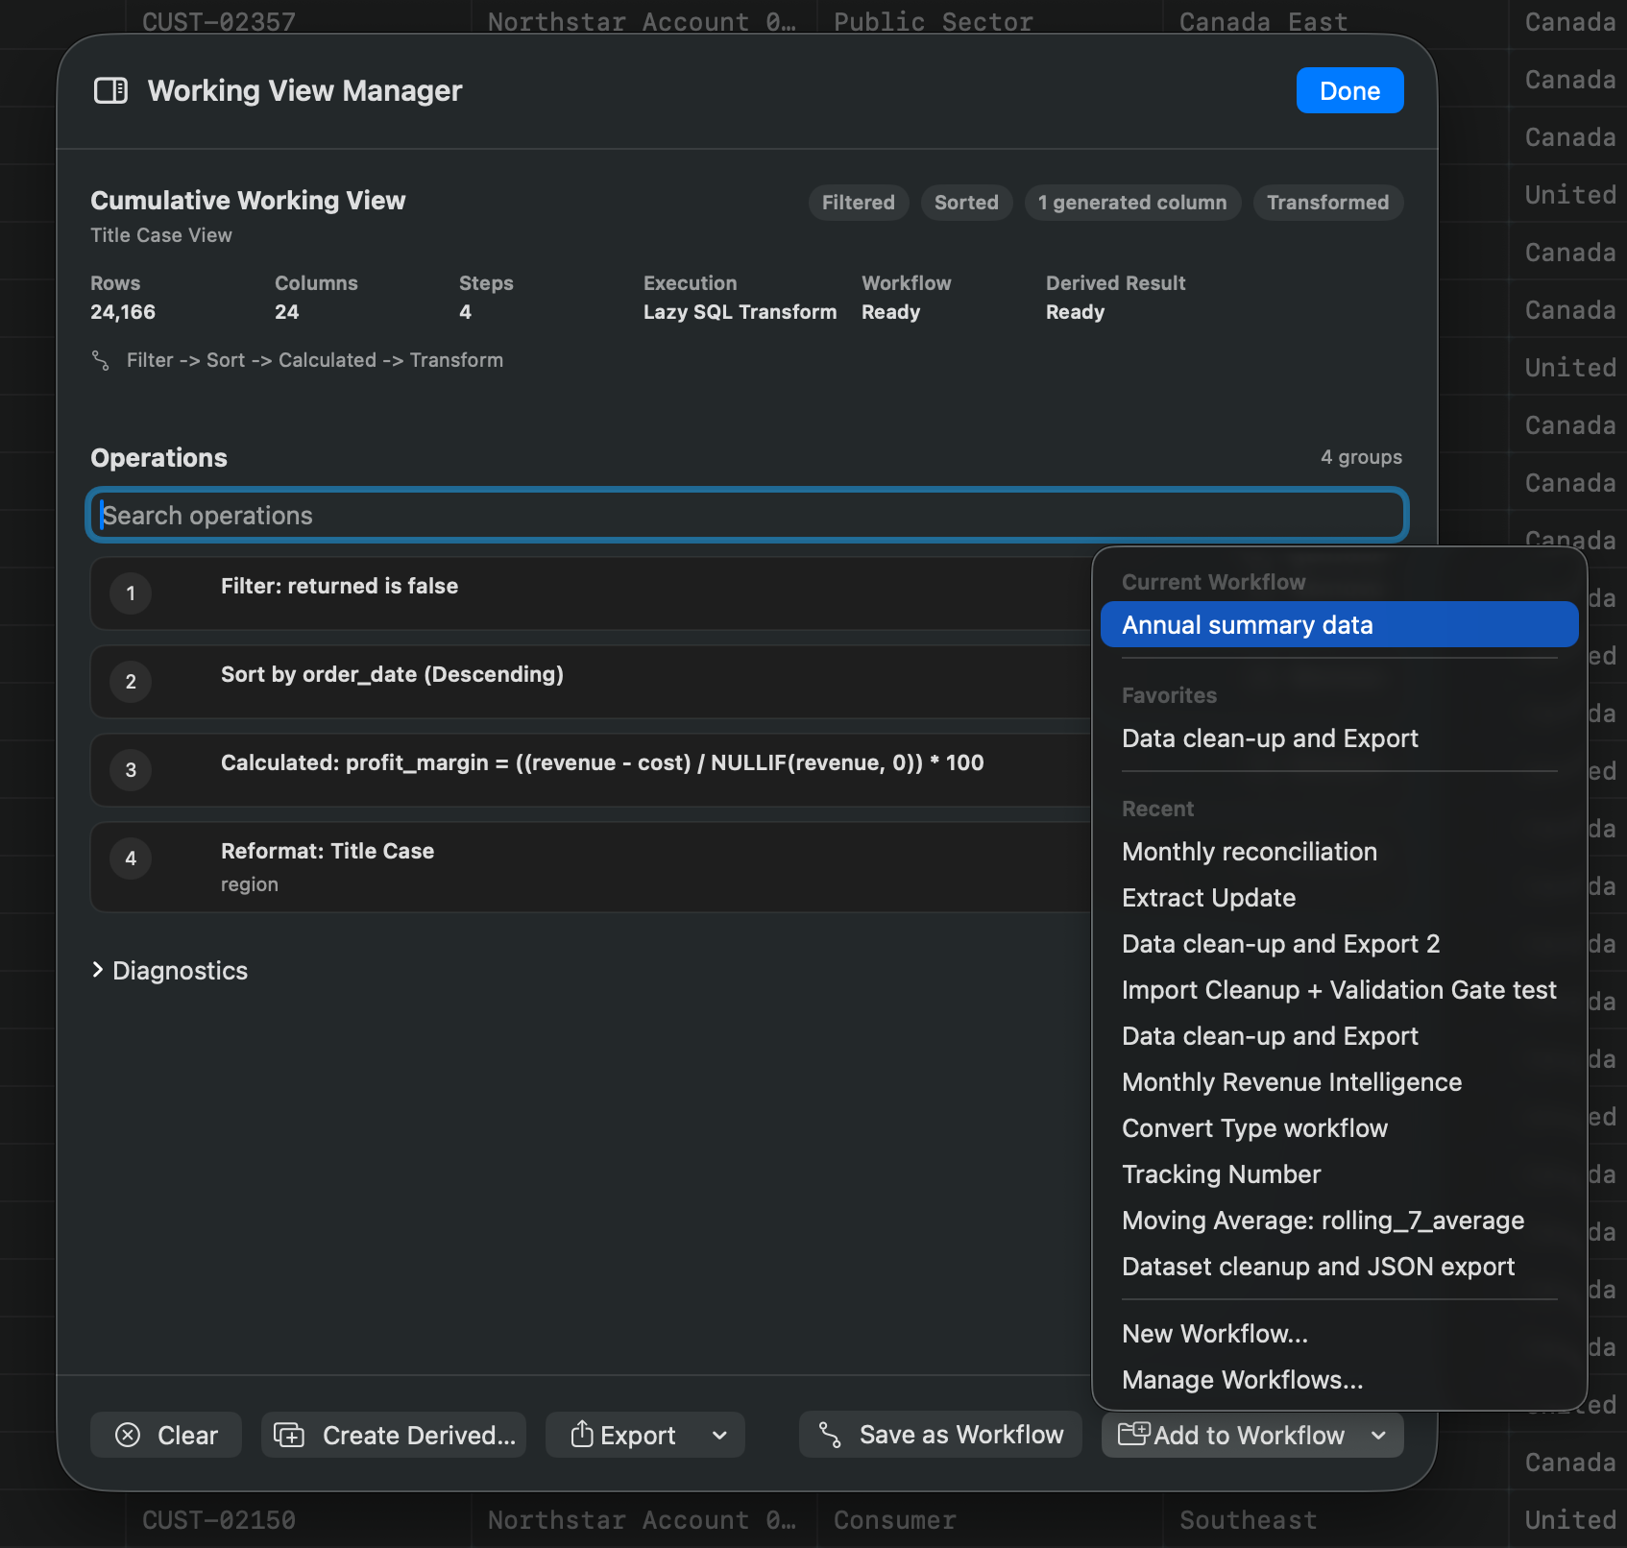Choose Data clean-up and Export 2
The image size is (1627, 1548).
(x=1339, y=944)
